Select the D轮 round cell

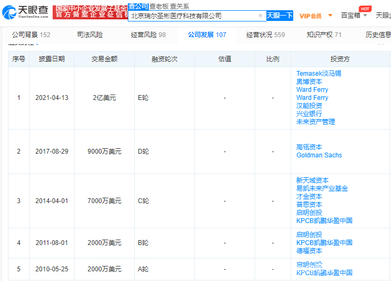point(143,152)
